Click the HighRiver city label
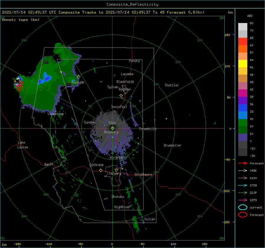The width and height of the screenshot is (265, 248). 122,207
